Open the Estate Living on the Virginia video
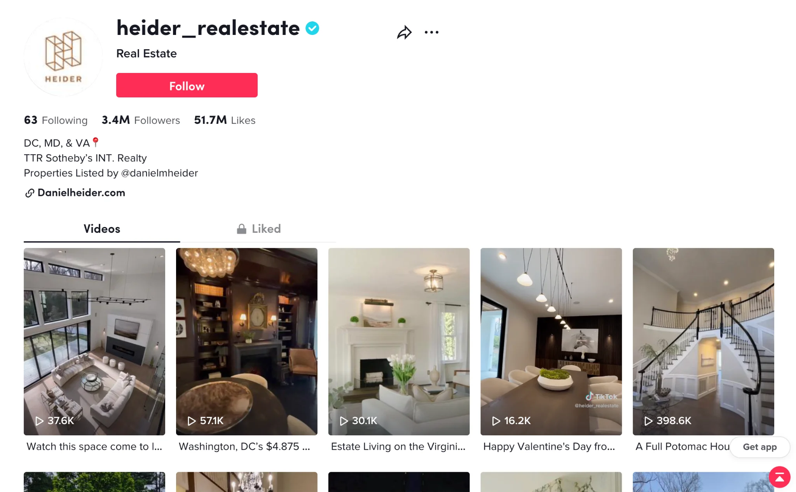This screenshot has width=796, height=492. 399,341
